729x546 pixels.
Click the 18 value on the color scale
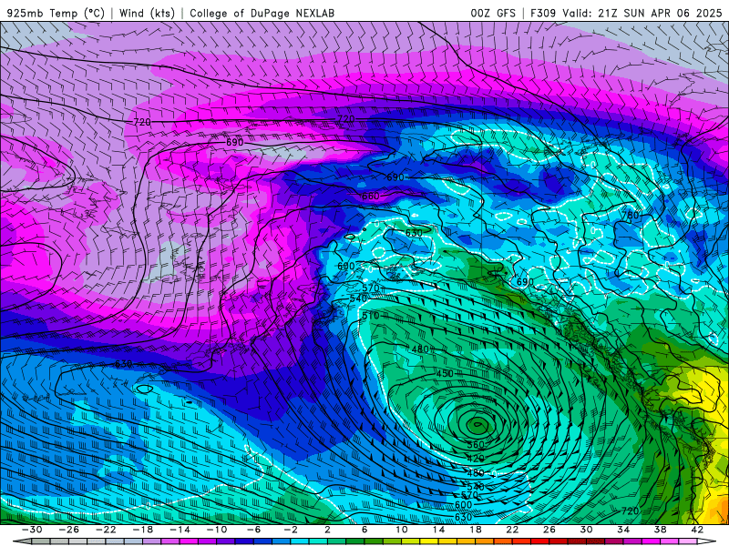click(x=476, y=530)
